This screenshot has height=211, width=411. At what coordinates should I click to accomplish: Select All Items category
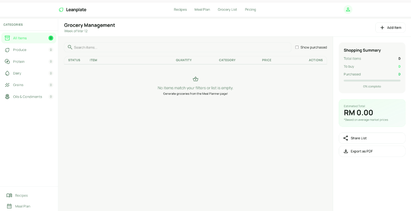[x=20, y=38]
